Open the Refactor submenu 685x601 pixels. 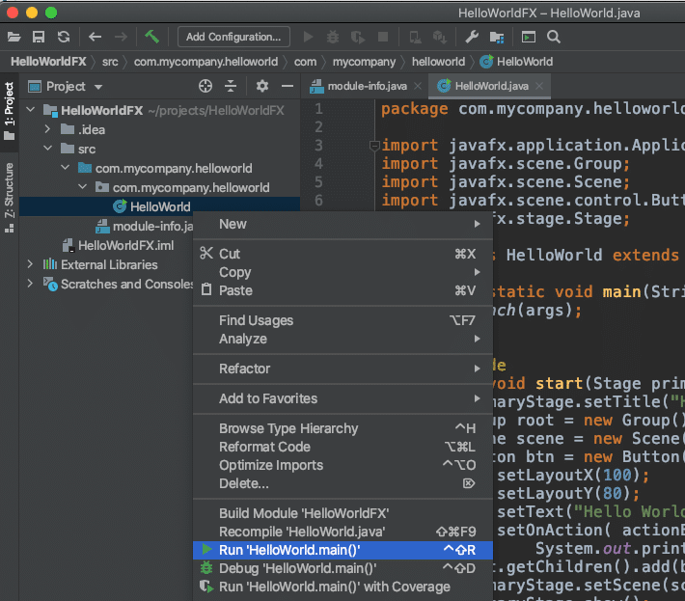click(x=342, y=369)
